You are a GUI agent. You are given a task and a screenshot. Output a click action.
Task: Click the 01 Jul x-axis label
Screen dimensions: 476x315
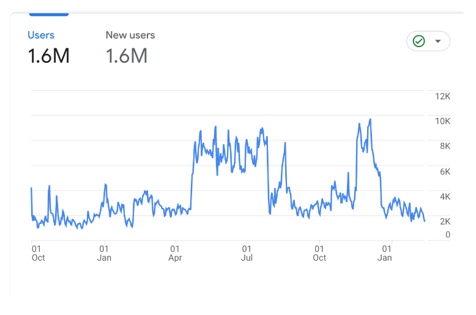click(247, 253)
